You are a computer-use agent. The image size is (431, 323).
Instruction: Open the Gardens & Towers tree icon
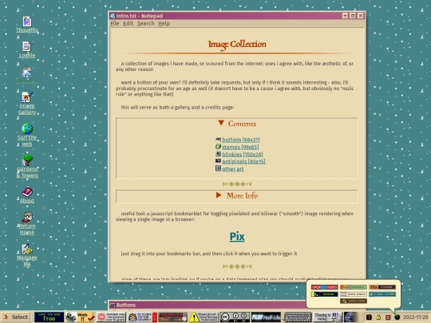(x=27, y=167)
